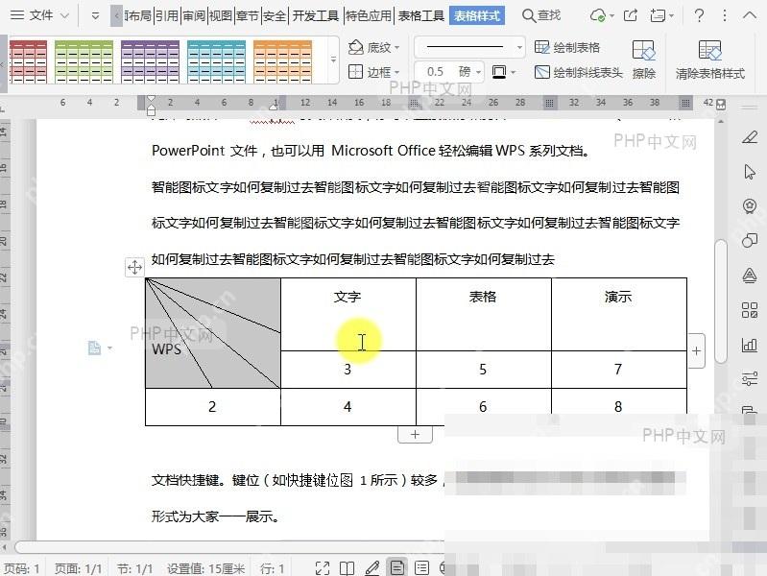Click the table move handle icon
767x576 pixels.
[134, 267]
